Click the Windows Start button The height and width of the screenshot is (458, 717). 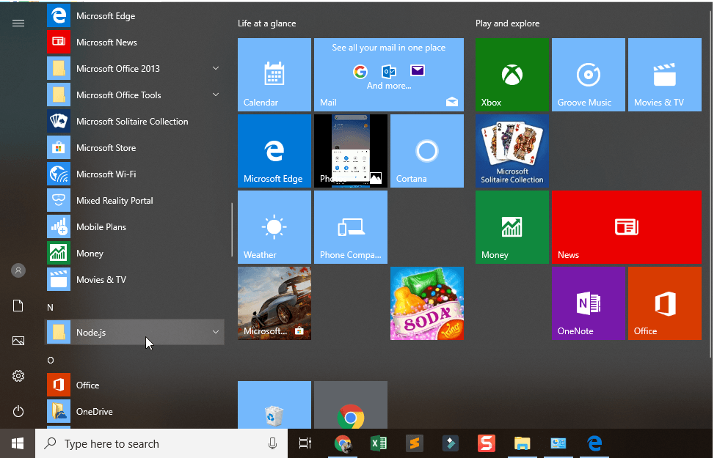(18, 443)
